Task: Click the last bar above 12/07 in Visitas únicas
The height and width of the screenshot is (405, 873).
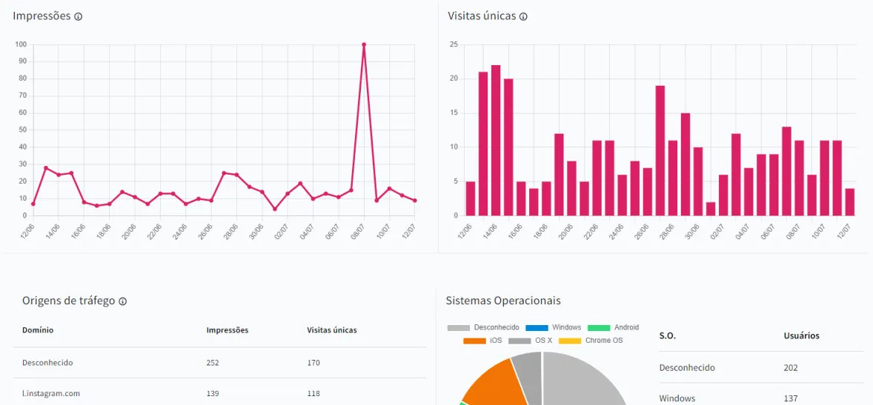Action: [x=849, y=202]
